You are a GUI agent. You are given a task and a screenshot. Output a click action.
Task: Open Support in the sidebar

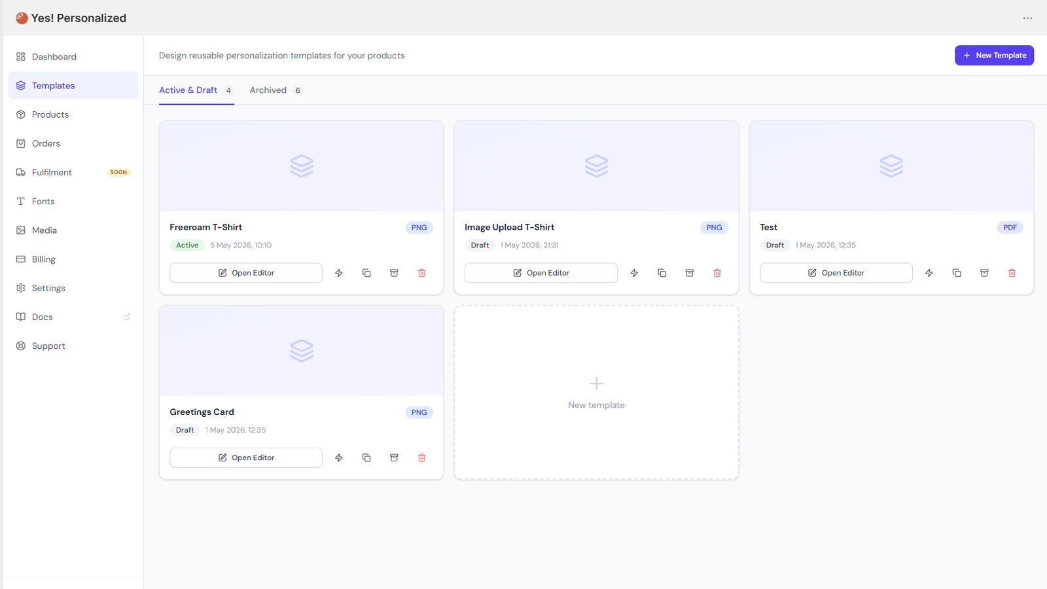(x=73, y=346)
